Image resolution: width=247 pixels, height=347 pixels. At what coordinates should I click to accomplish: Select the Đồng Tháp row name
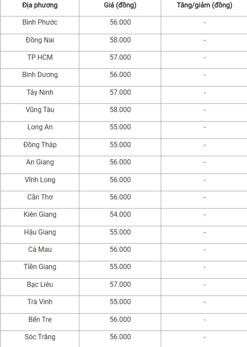40,145
